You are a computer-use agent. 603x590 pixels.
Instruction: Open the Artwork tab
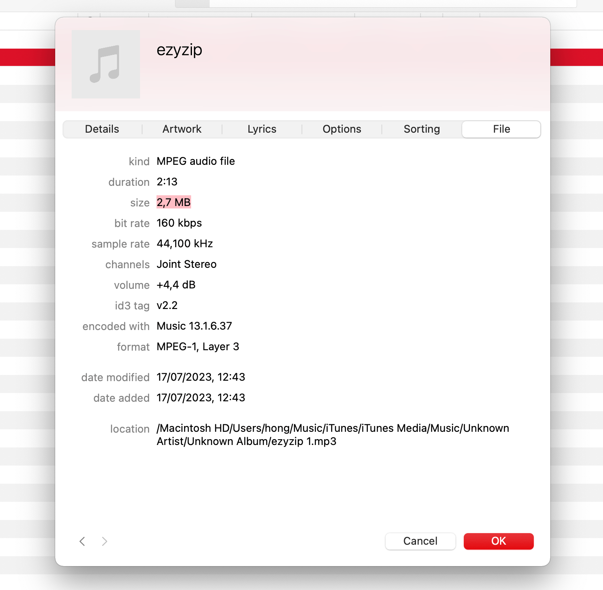click(x=182, y=129)
